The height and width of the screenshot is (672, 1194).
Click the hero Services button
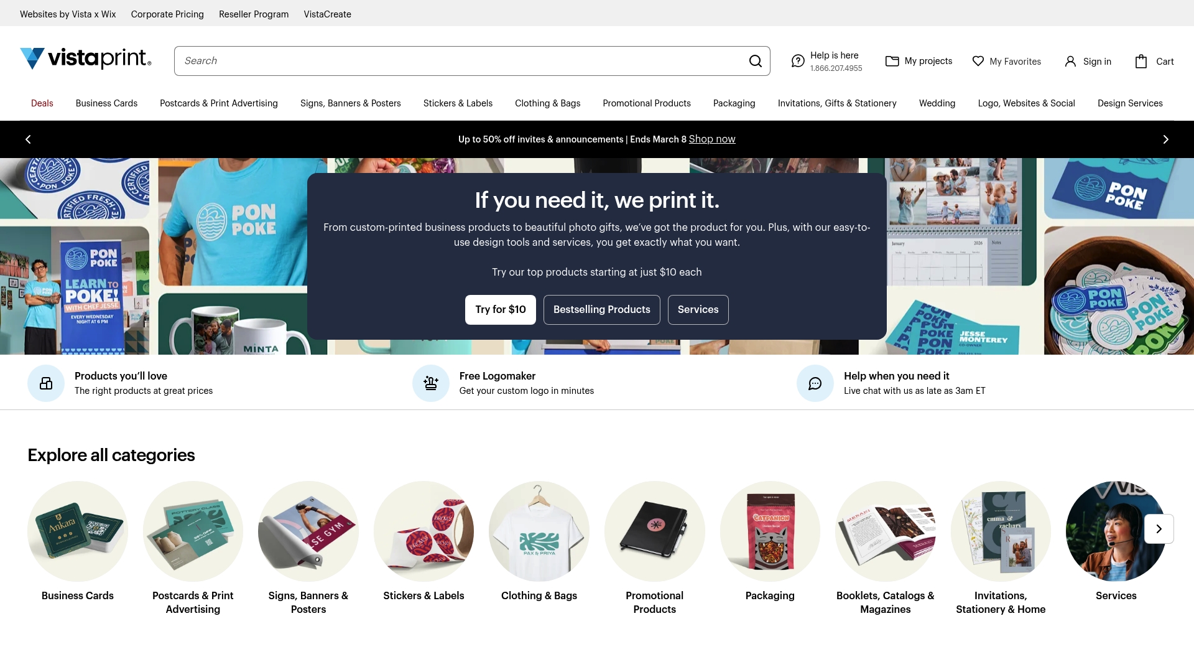(698, 310)
